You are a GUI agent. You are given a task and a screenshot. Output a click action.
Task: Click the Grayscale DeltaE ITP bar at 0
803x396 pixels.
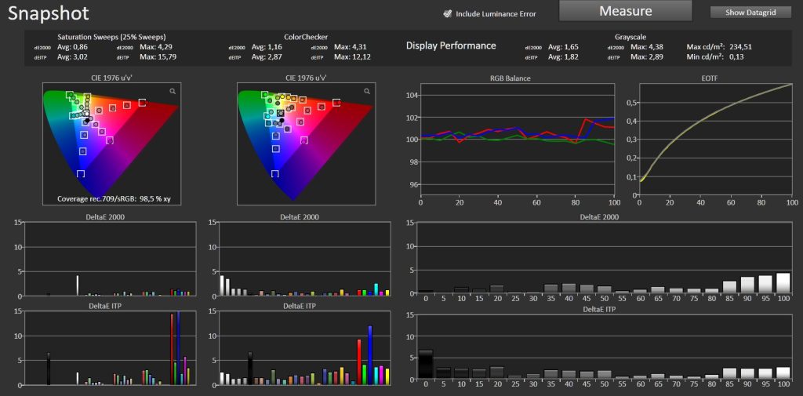tap(426, 365)
